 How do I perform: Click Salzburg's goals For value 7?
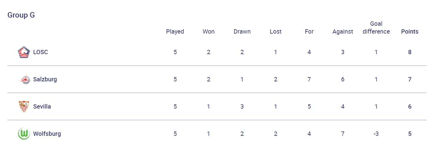[x=309, y=79]
